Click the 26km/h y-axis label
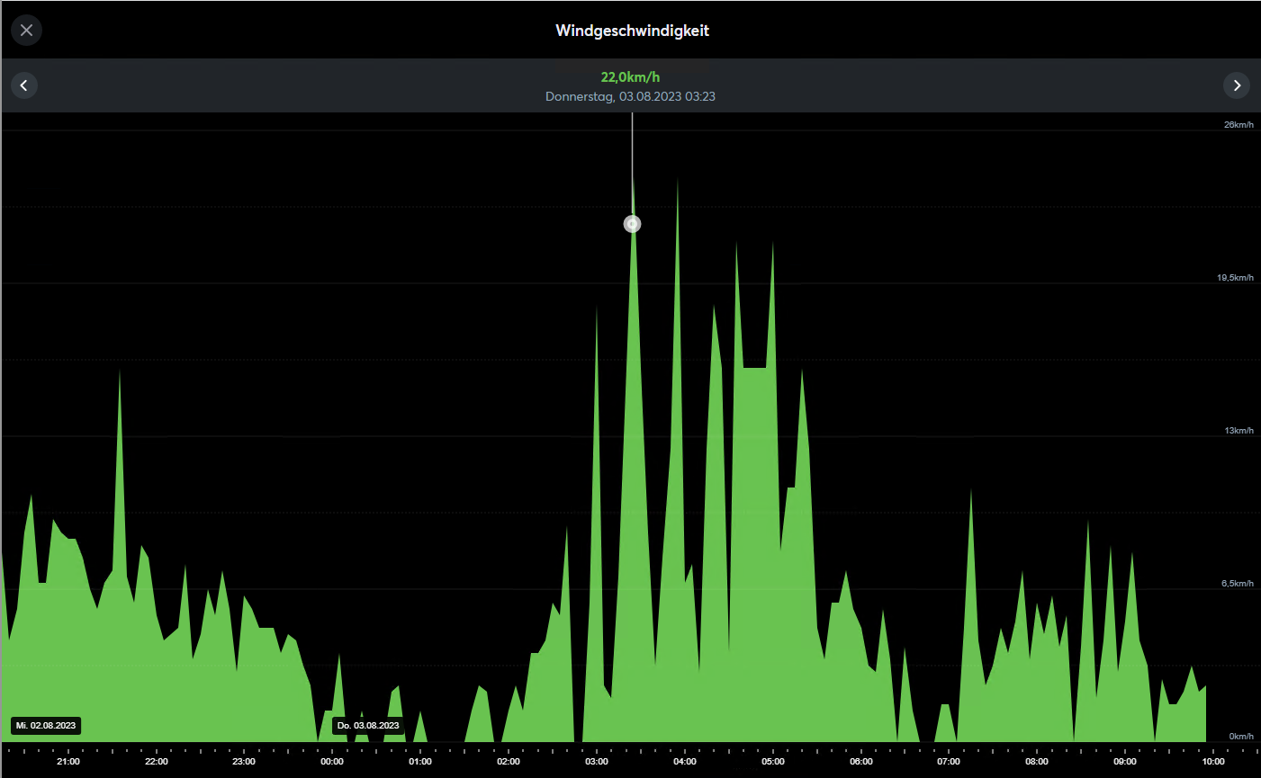This screenshot has height=778, width=1261. [x=1238, y=125]
